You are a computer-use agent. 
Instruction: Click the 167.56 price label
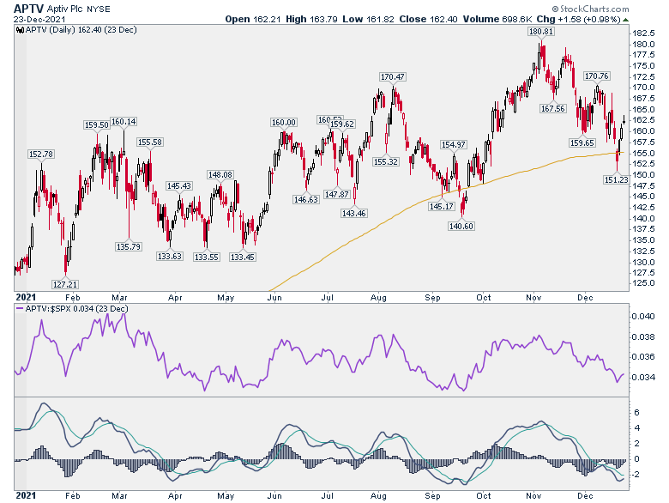click(553, 108)
